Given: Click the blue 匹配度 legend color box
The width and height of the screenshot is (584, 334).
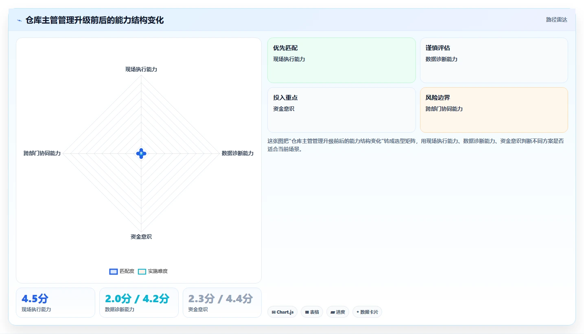Looking at the screenshot, I should tap(114, 272).
